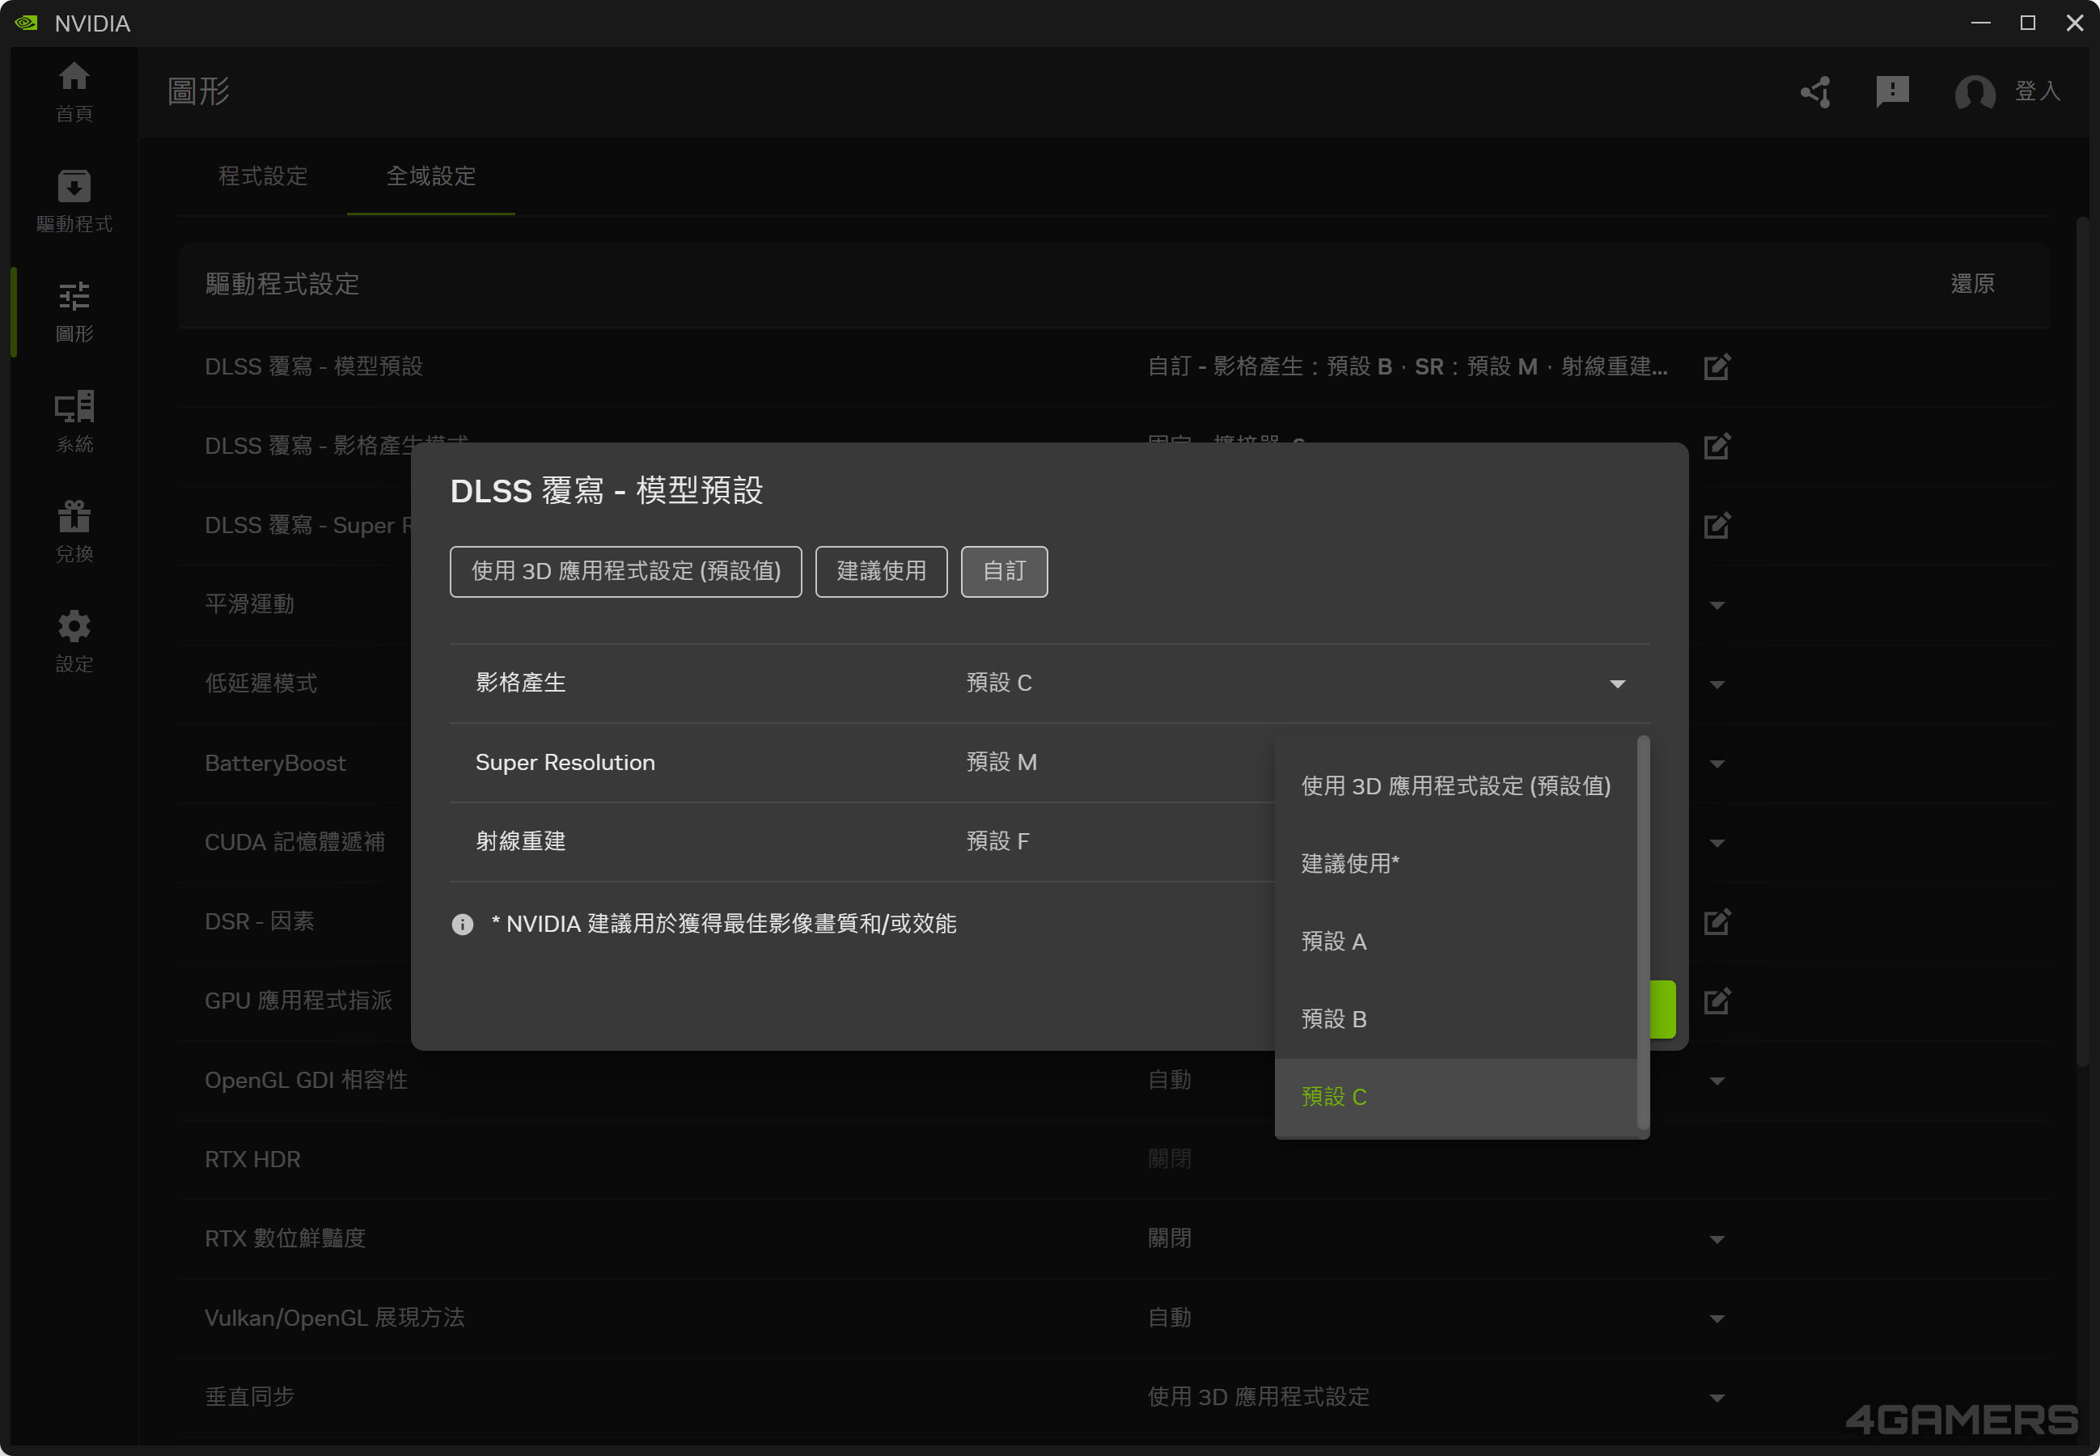Edit DLSS 覆寫 - 影格產生模式 row icon
Viewport: 2100px width, 1456px height.
[x=1717, y=447]
